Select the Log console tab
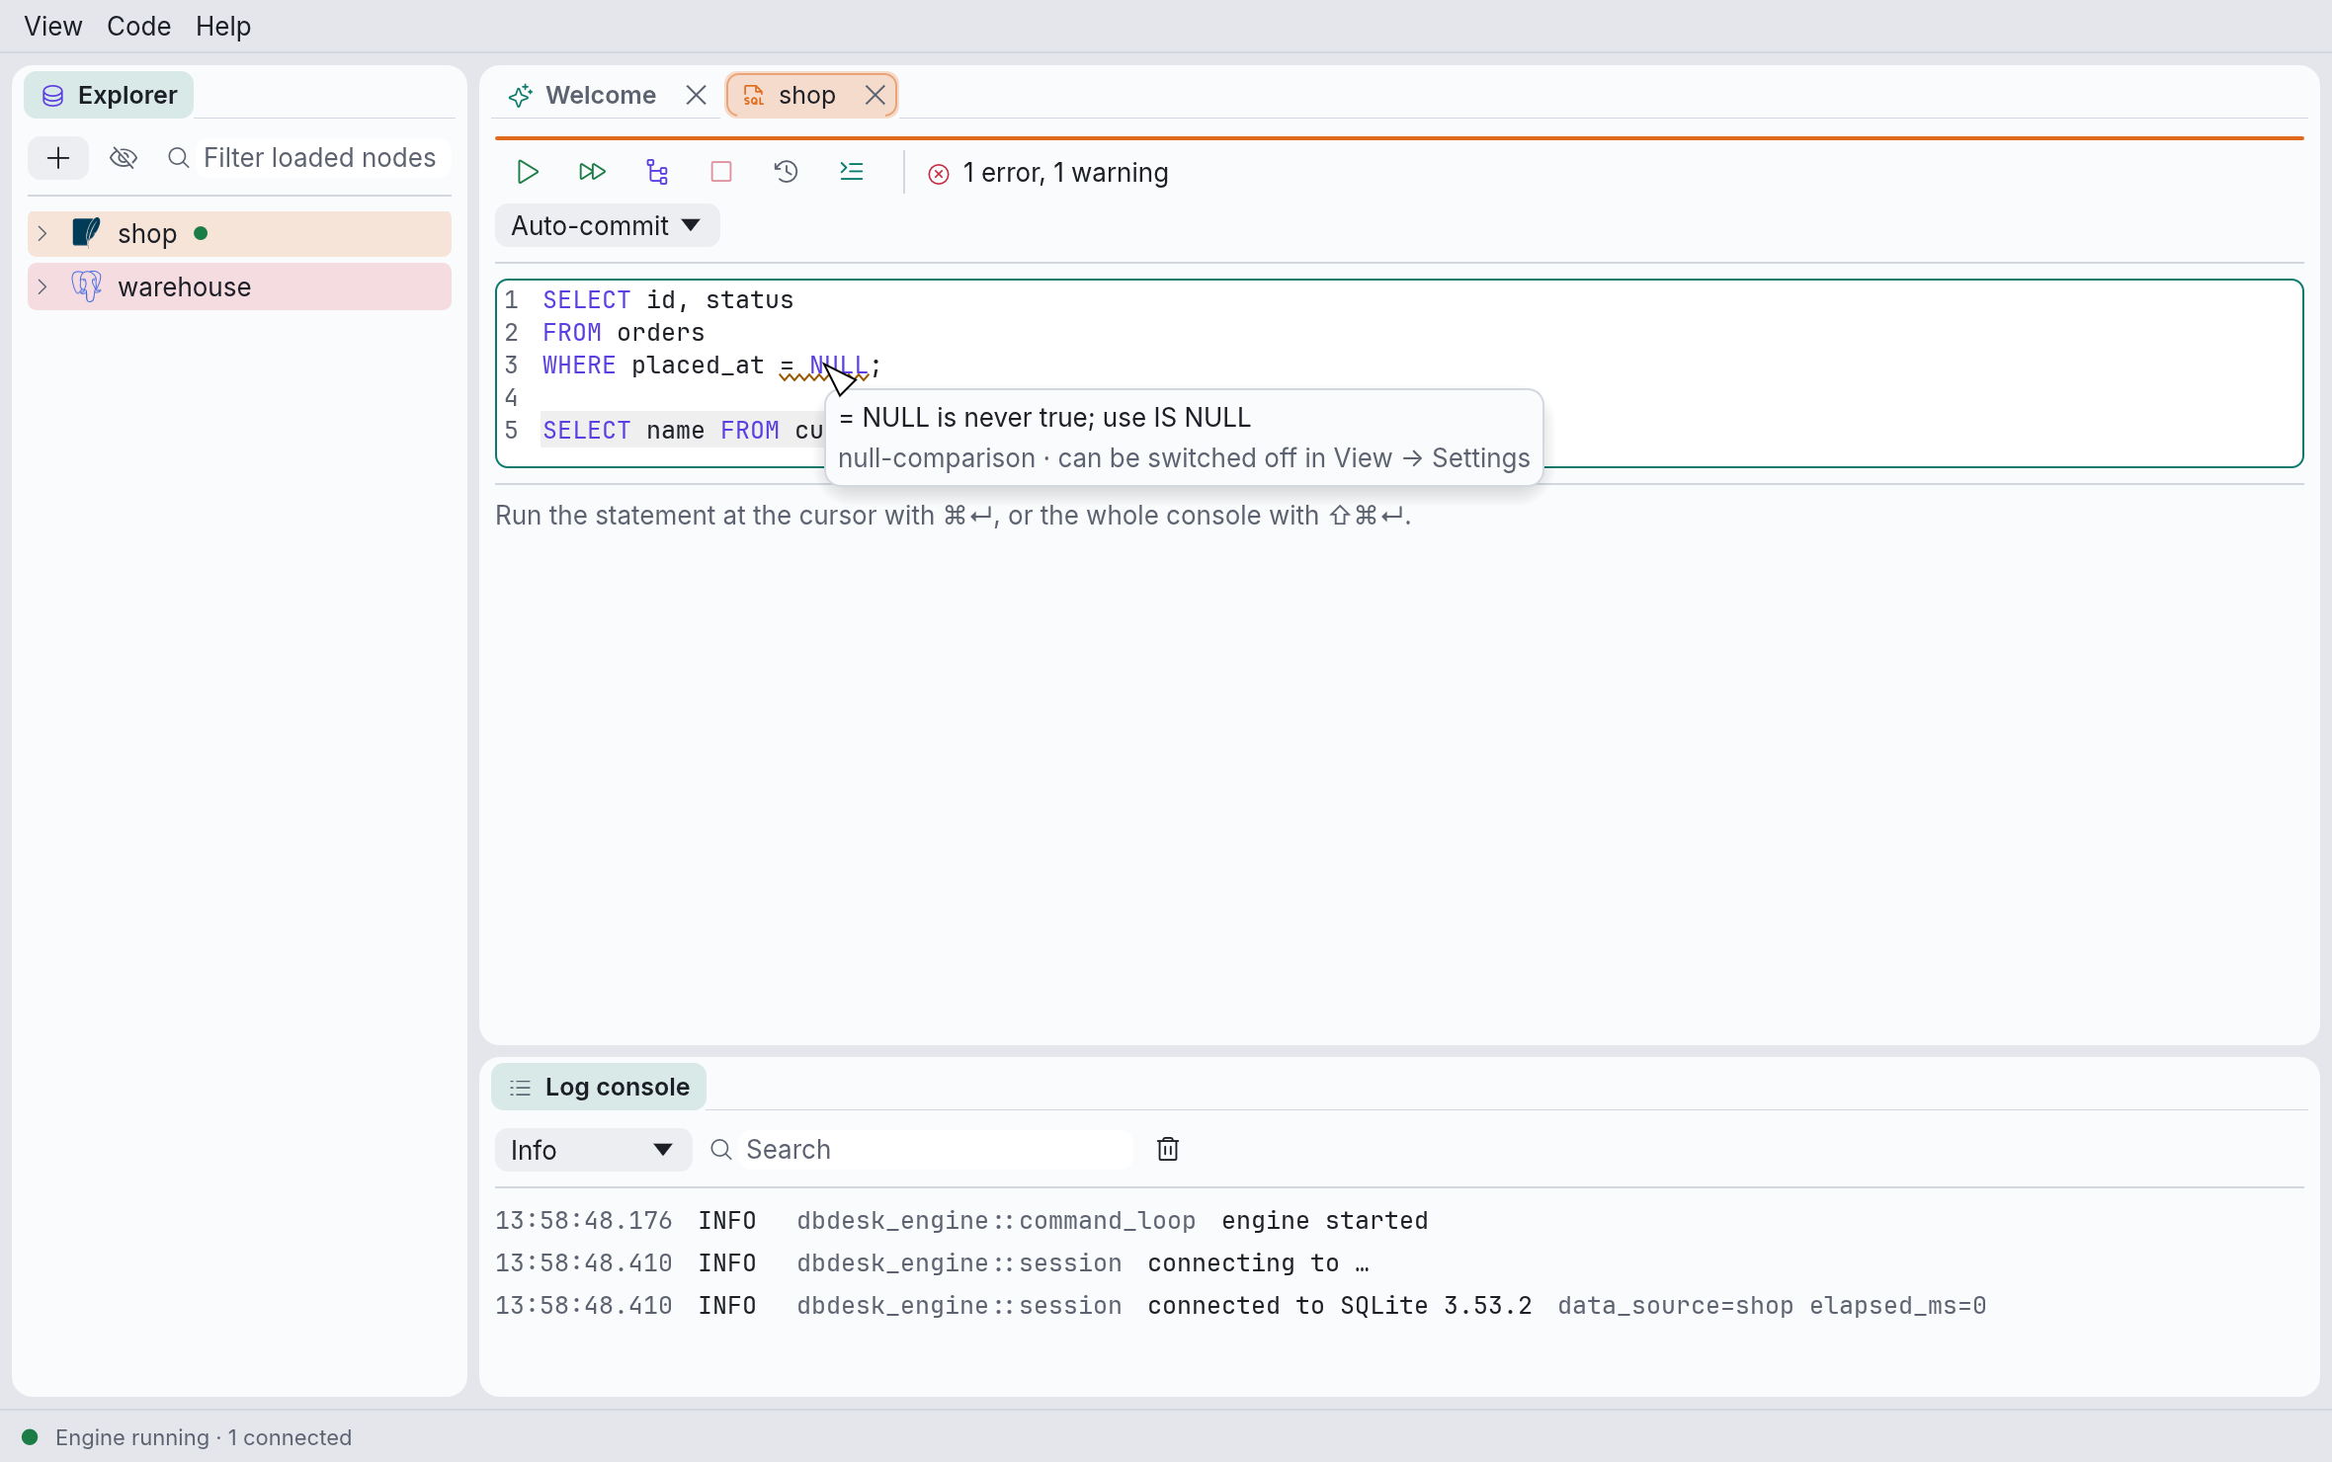This screenshot has height=1462, width=2332. (x=599, y=1087)
